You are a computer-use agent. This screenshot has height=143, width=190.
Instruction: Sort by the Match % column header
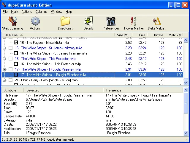tap(175, 35)
